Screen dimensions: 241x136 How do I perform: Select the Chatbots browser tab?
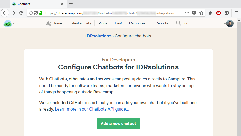38,4
